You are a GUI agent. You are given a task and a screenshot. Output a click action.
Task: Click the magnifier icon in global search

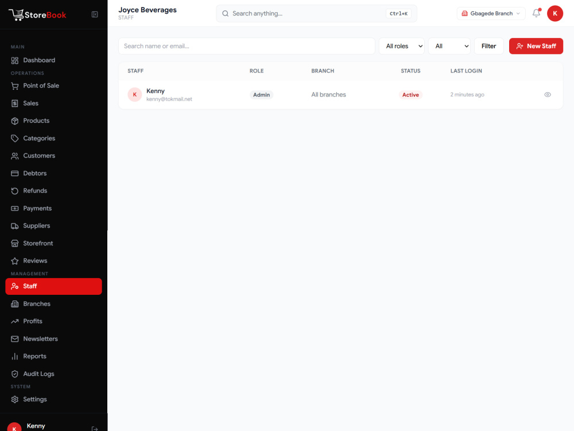[x=226, y=14]
